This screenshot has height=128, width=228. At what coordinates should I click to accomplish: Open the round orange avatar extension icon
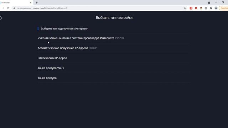coord(201,8)
